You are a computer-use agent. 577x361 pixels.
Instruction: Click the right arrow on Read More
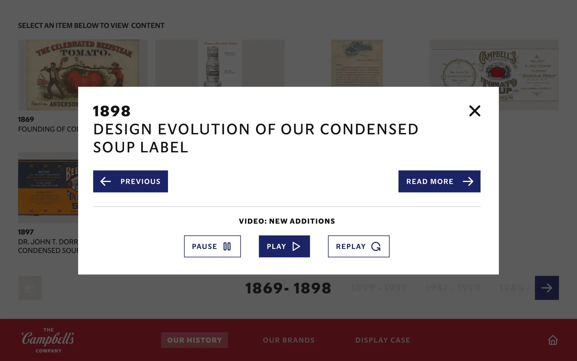coord(468,181)
